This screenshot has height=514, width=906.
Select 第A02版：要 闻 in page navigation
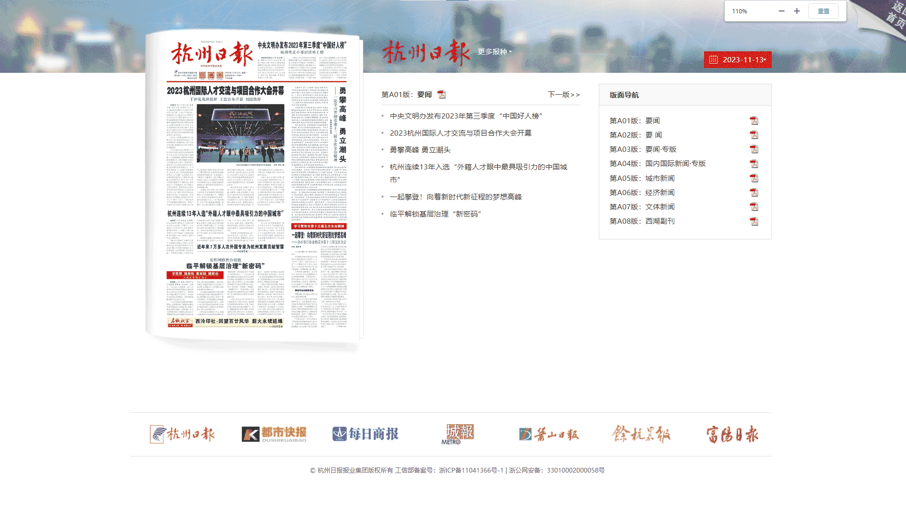[636, 135]
